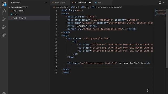Screen dimensions: 168x94
Task: Click the html breadcrumb segment
Action: [x=76, y=7]
